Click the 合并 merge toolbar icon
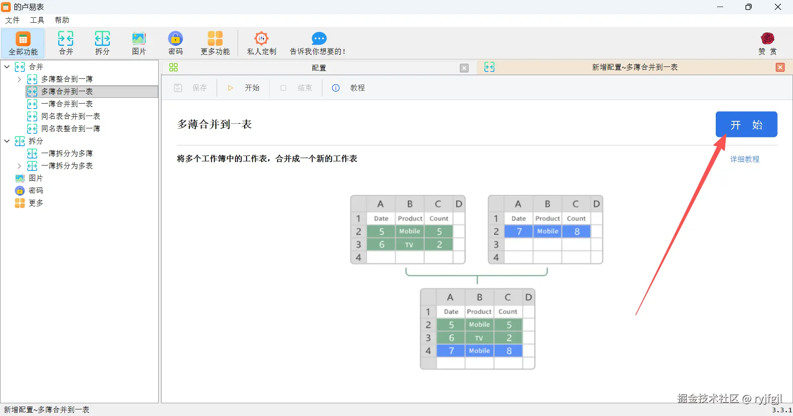Image resolution: width=793 pixels, height=416 pixels. pos(66,43)
